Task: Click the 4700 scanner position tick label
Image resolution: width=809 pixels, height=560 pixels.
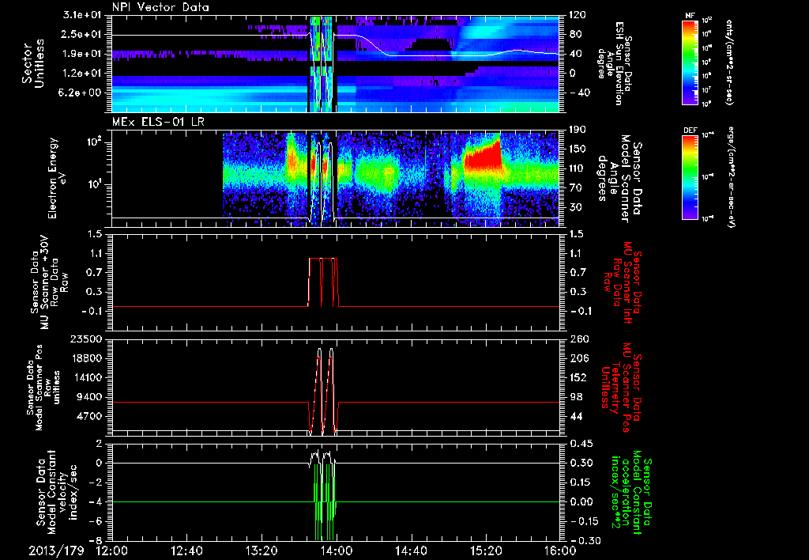Action: click(x=90, y=416)
